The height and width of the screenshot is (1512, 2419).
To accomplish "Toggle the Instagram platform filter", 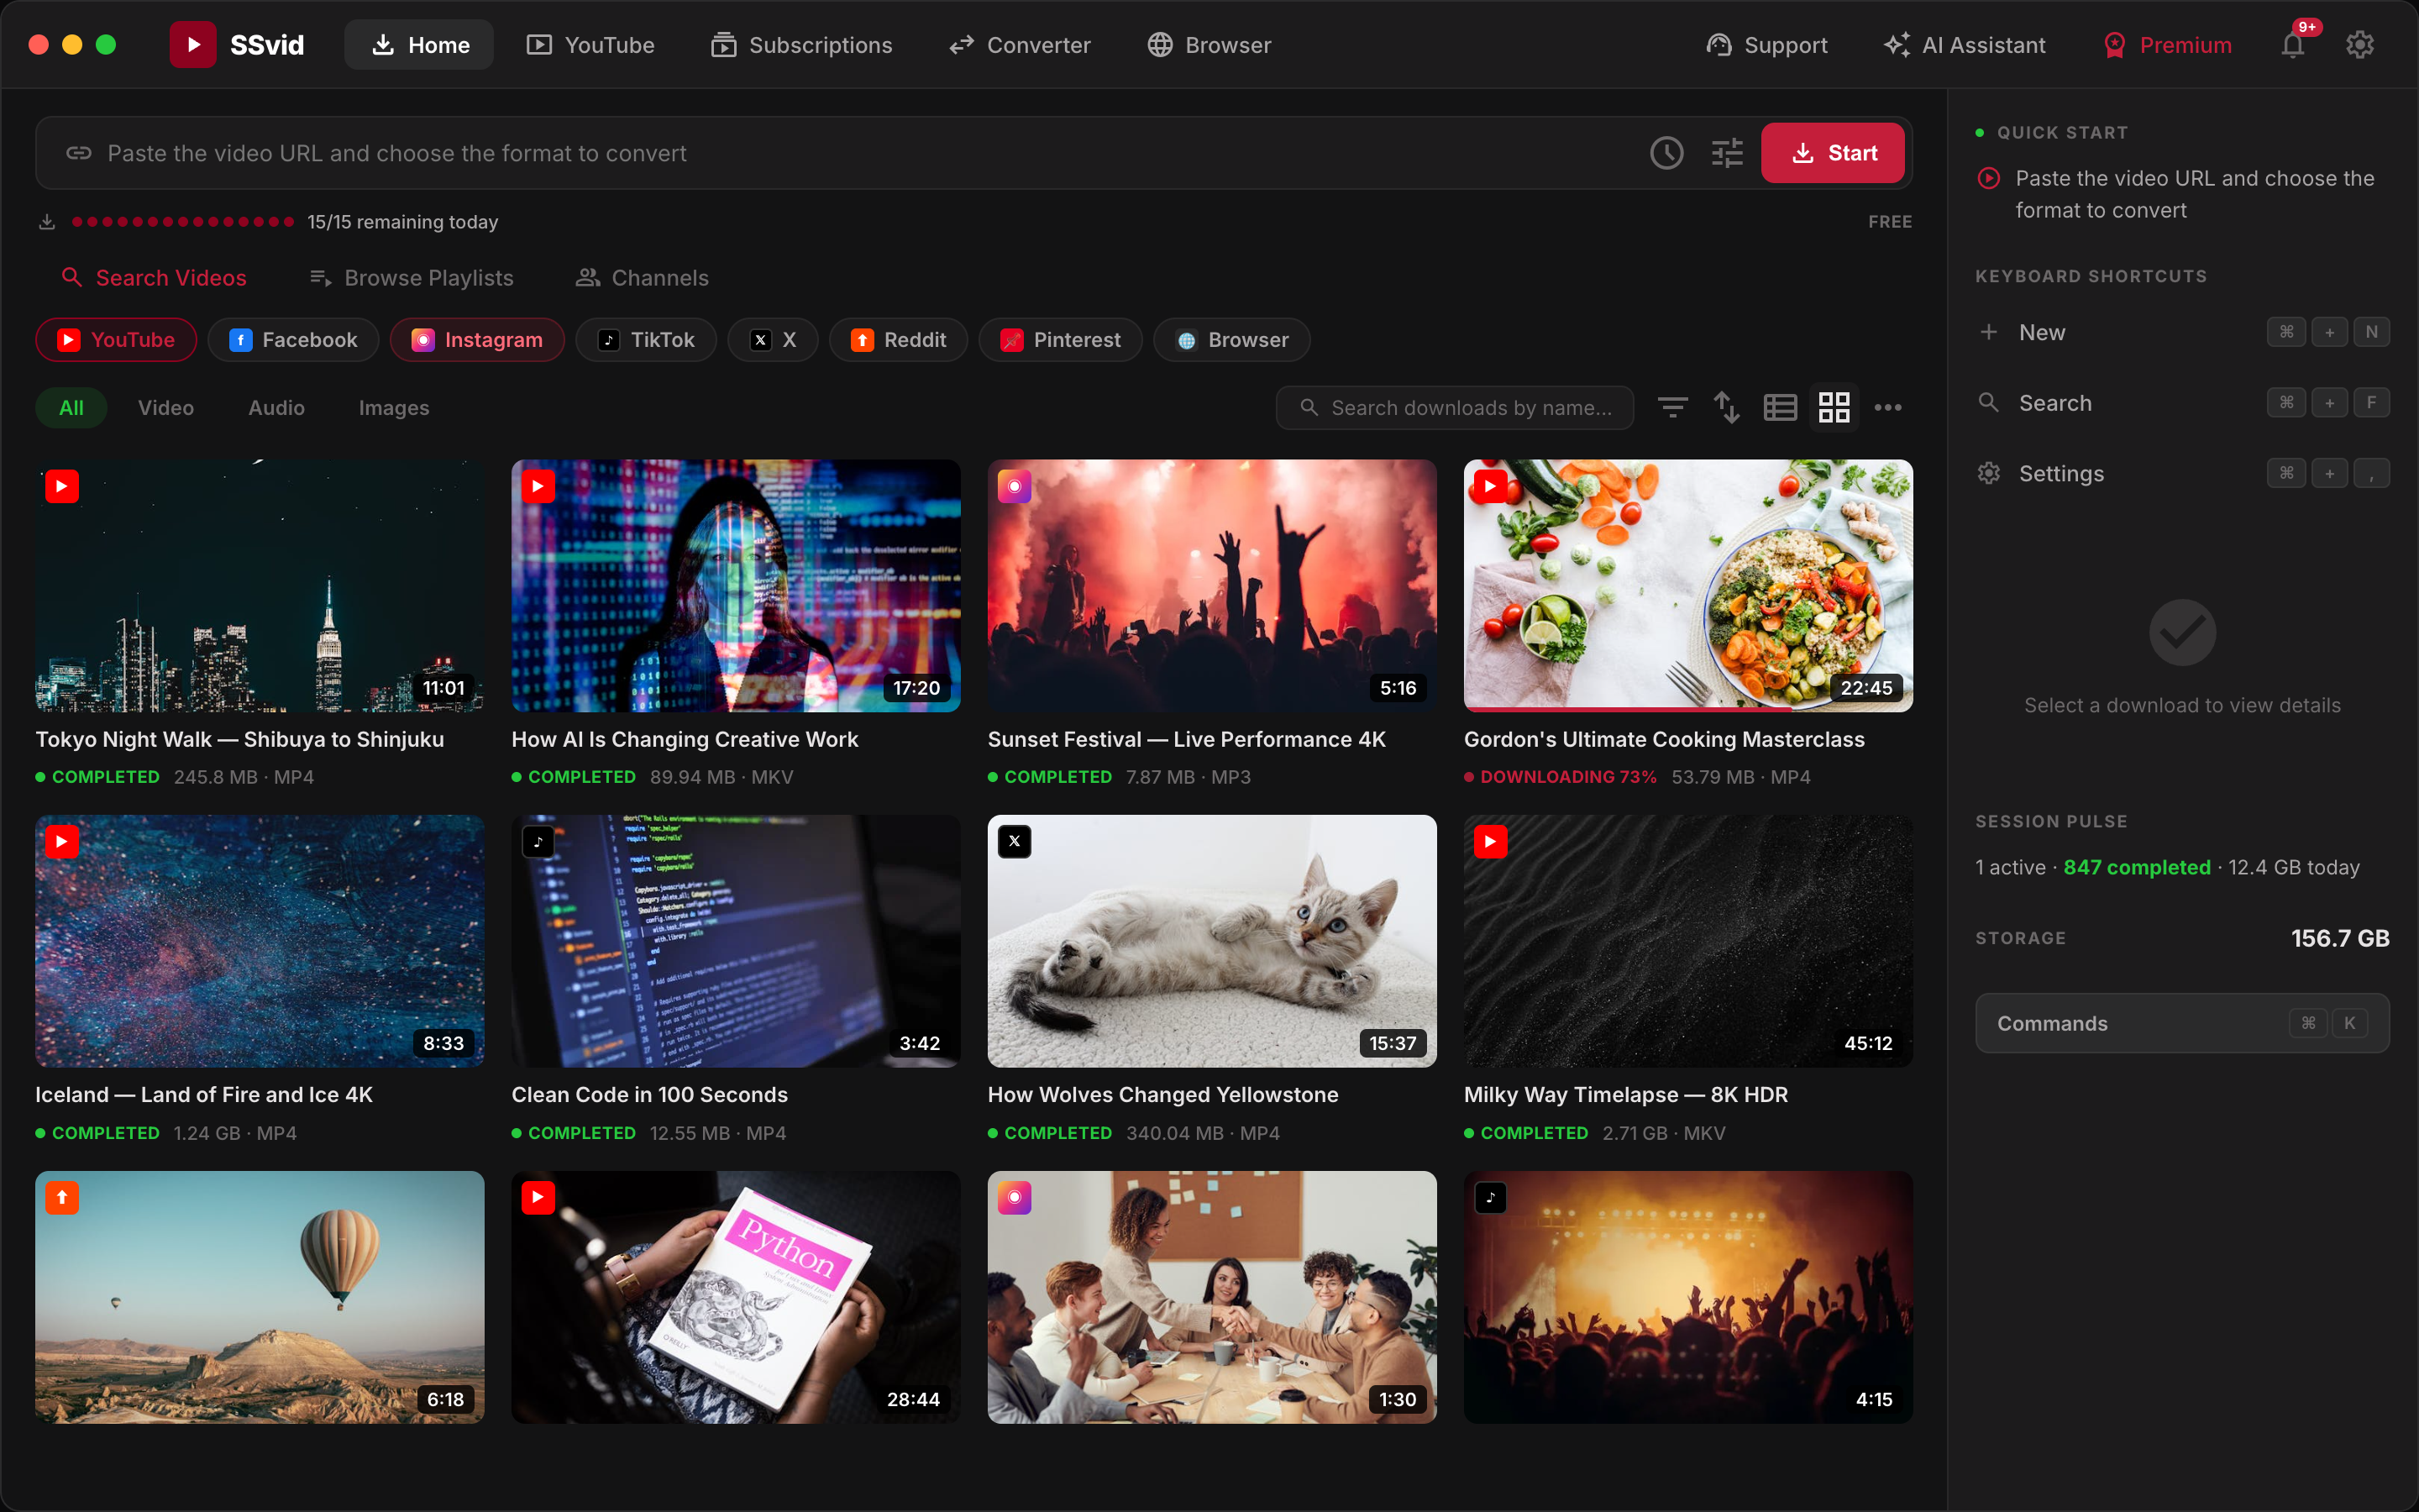I will coord(477,339).
